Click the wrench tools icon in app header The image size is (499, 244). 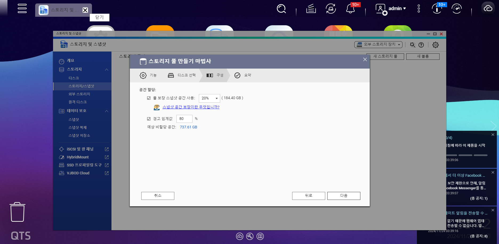tap(413, 45)
